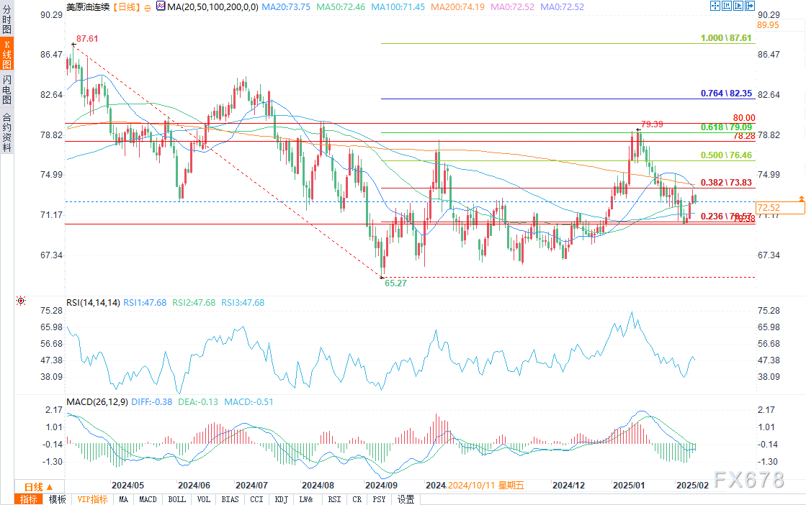This screenshot has width=806, height=505.
Task: Open the 设置 settings button
Action: [406, 499]
